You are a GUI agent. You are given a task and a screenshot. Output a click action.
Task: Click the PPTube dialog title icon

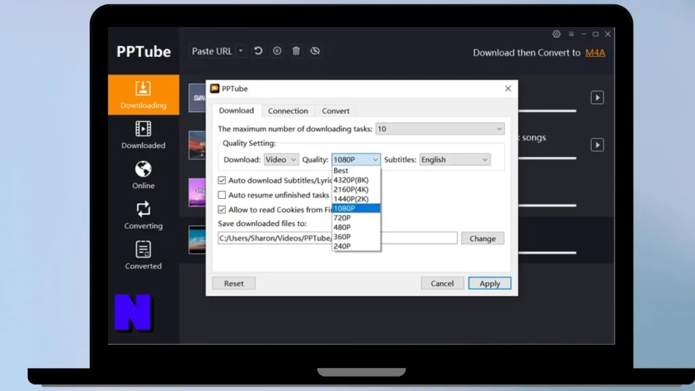pyautogui.click(x=215, y=89)
